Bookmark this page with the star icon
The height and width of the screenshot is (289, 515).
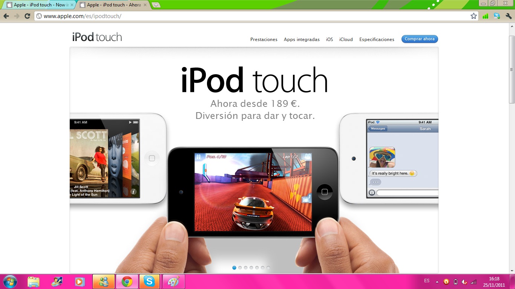(474, 16)
